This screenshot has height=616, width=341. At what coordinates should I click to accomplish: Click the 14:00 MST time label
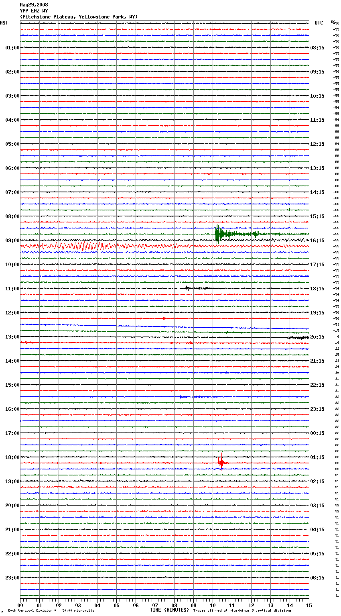click(x=12, y=361)
